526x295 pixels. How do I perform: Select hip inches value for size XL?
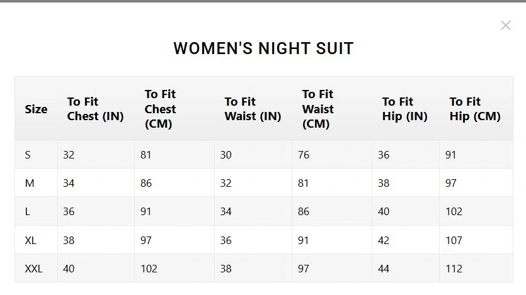[384, 240]
